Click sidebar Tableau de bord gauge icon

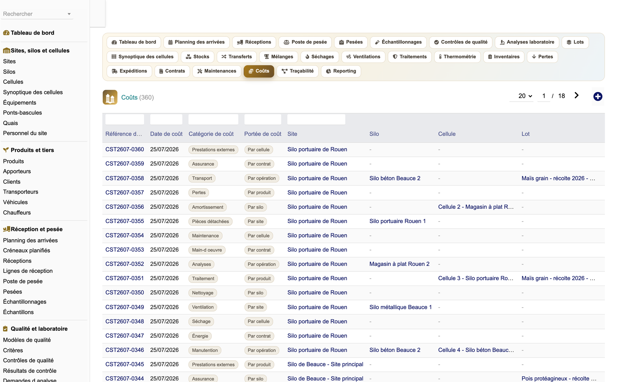coord(6,33)
